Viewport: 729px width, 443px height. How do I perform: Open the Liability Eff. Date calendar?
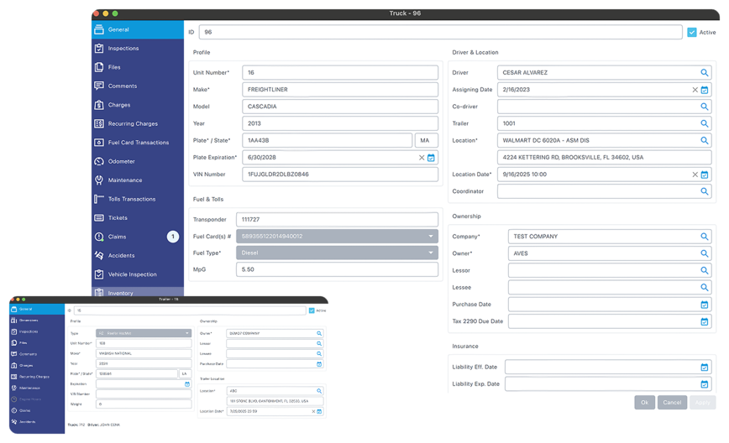pyautogui.click(x=705, y=367)
